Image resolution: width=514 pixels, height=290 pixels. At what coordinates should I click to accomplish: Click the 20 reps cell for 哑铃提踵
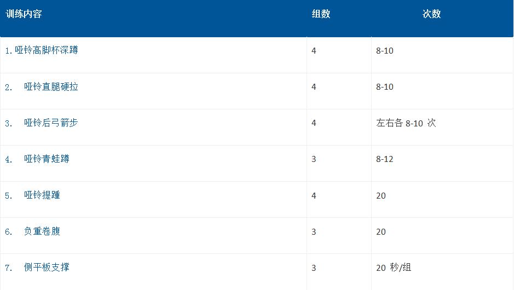381,195
